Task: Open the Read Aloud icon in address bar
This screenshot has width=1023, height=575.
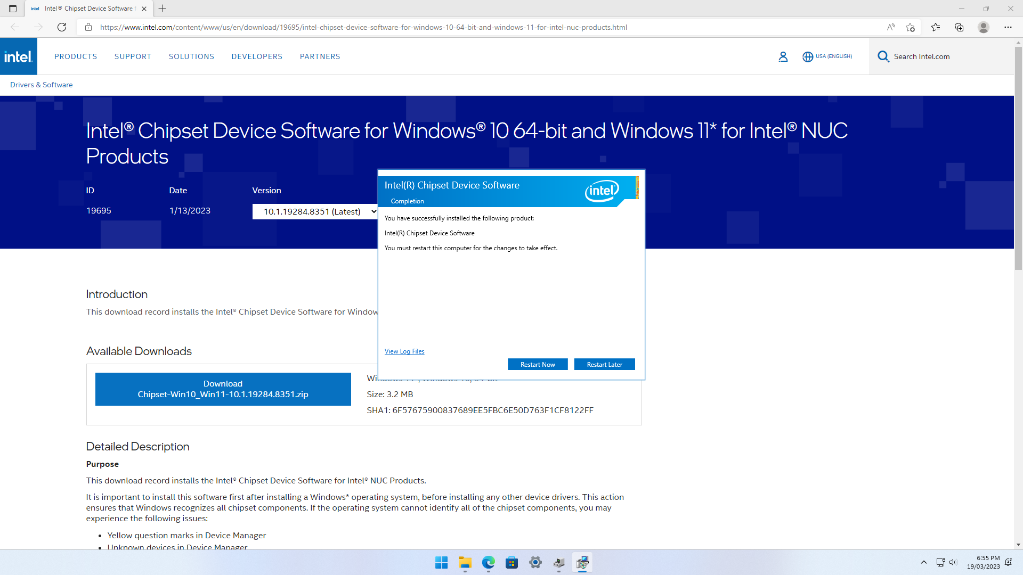Action: 891,27
